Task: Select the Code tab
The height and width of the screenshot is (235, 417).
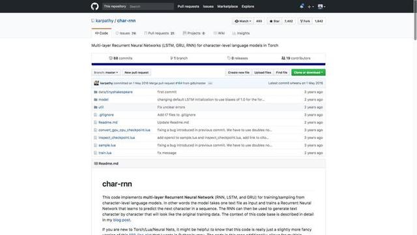Action: click(102, 33)
